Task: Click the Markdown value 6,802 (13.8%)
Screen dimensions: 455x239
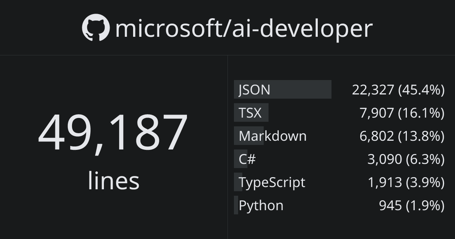Action: click(402, 136)
